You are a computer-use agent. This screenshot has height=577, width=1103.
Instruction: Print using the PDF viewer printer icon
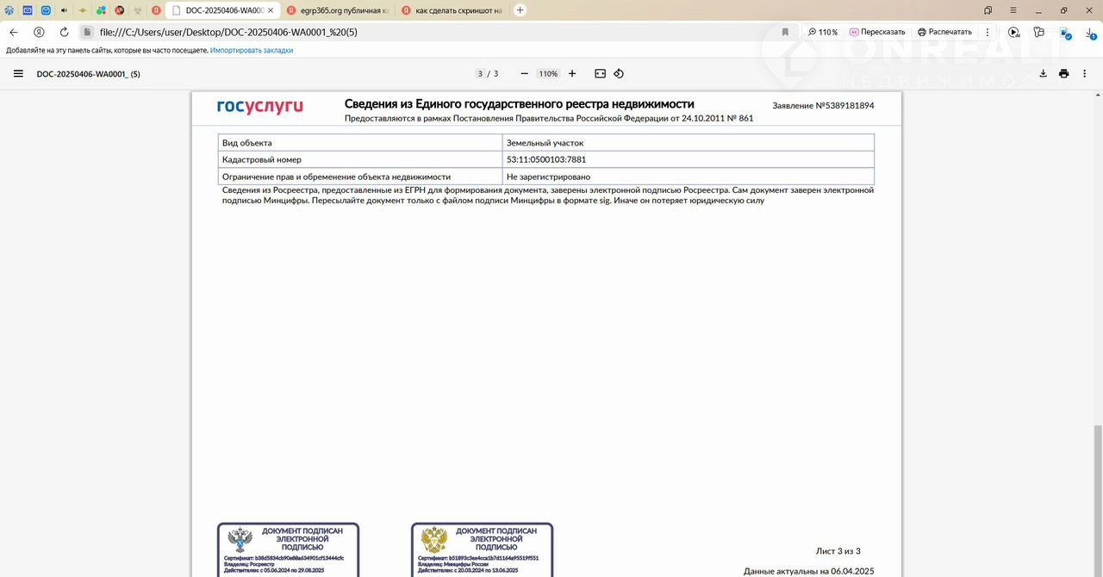point(1064,74)
